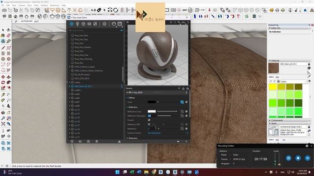Image resolution: width=314 pixels, height=176 pixels.
Task: Click the tag icon in top toolbar
Action: coord(99,10)
